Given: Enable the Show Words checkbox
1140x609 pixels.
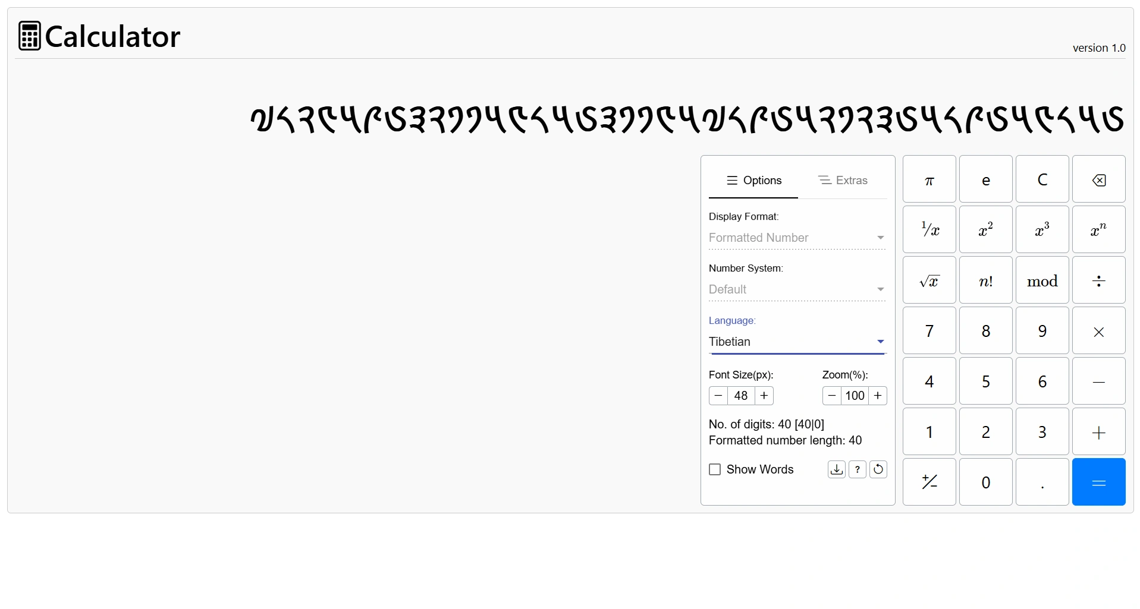Looking at the screenshot, I should click(715, 470).
